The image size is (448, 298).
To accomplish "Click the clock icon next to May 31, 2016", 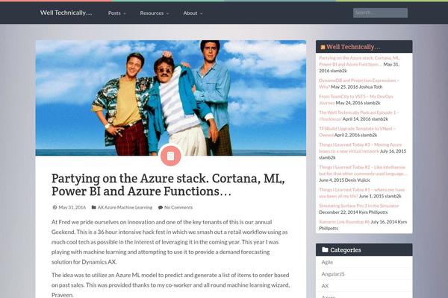I will pyautogui.click(x=55, y=207).
